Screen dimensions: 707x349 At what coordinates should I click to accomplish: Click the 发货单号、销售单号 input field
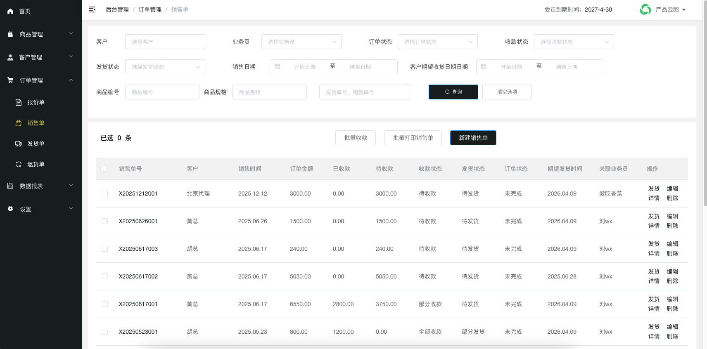coord(365,92)
